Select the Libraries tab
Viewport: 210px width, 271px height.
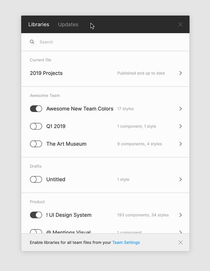click(39, 24)
